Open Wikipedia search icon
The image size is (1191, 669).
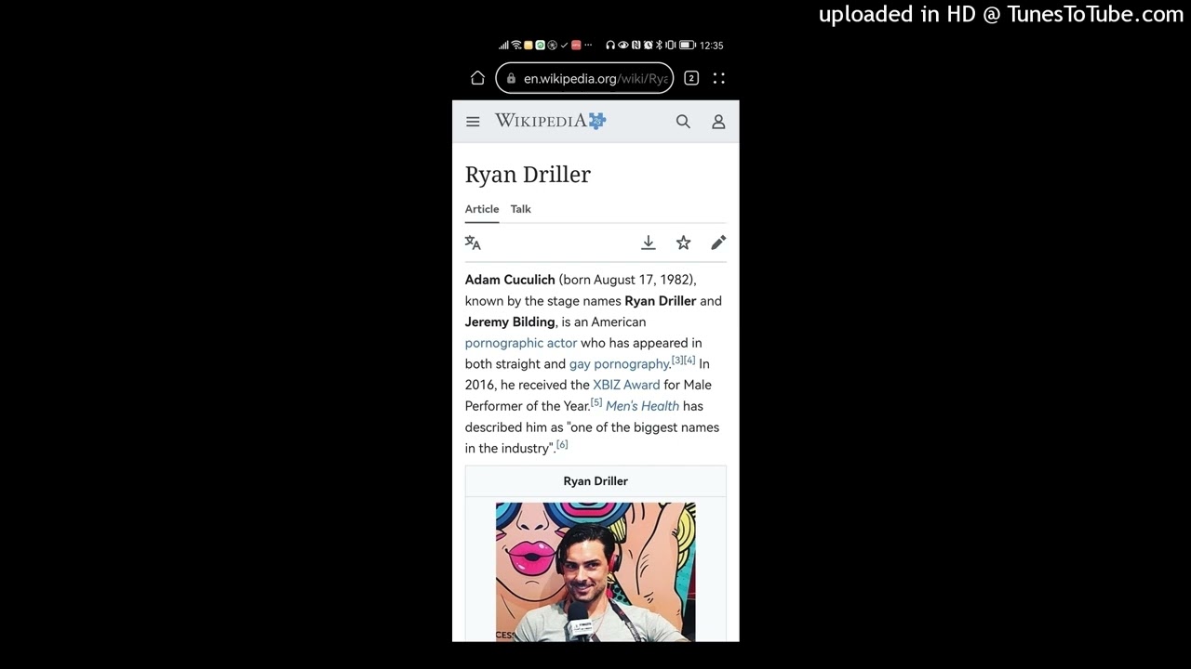coord(683,122)
